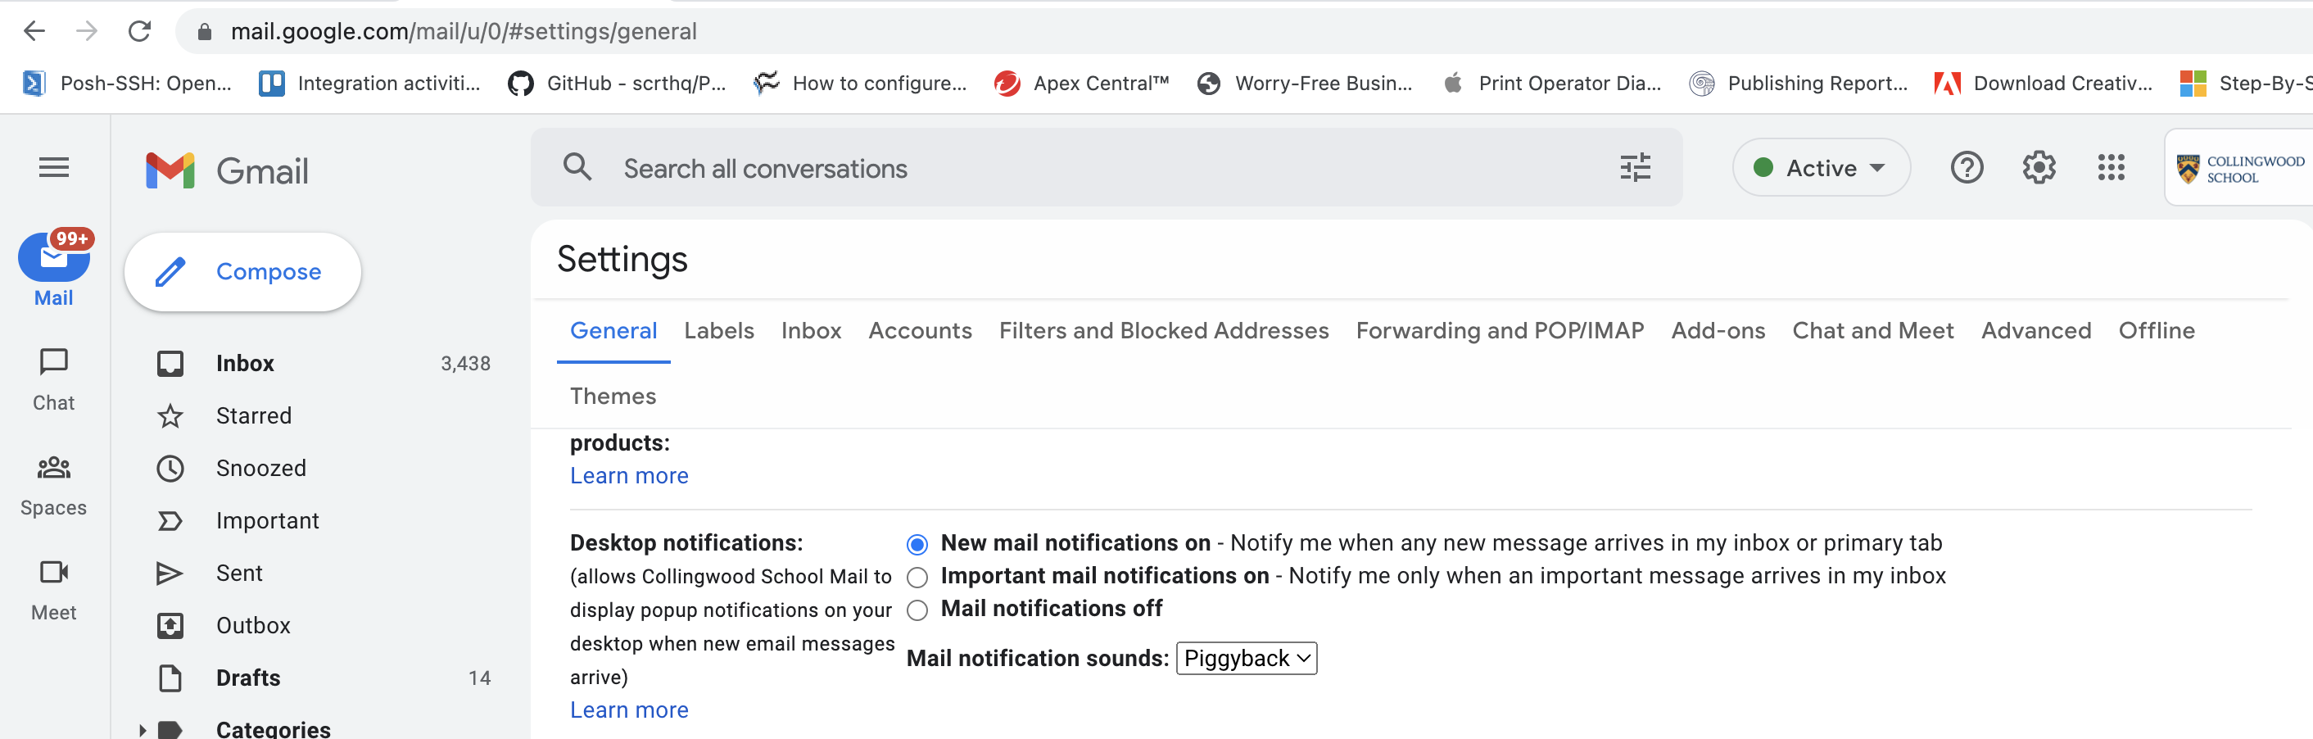The width and height of the screenshot is (2313, 739).
Task: Open Chat and Meet tab
Action: click(1873, 330)
